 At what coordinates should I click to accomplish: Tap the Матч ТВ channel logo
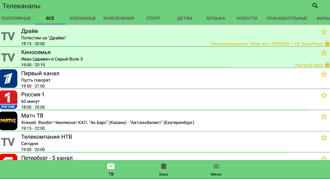(9, 121)
